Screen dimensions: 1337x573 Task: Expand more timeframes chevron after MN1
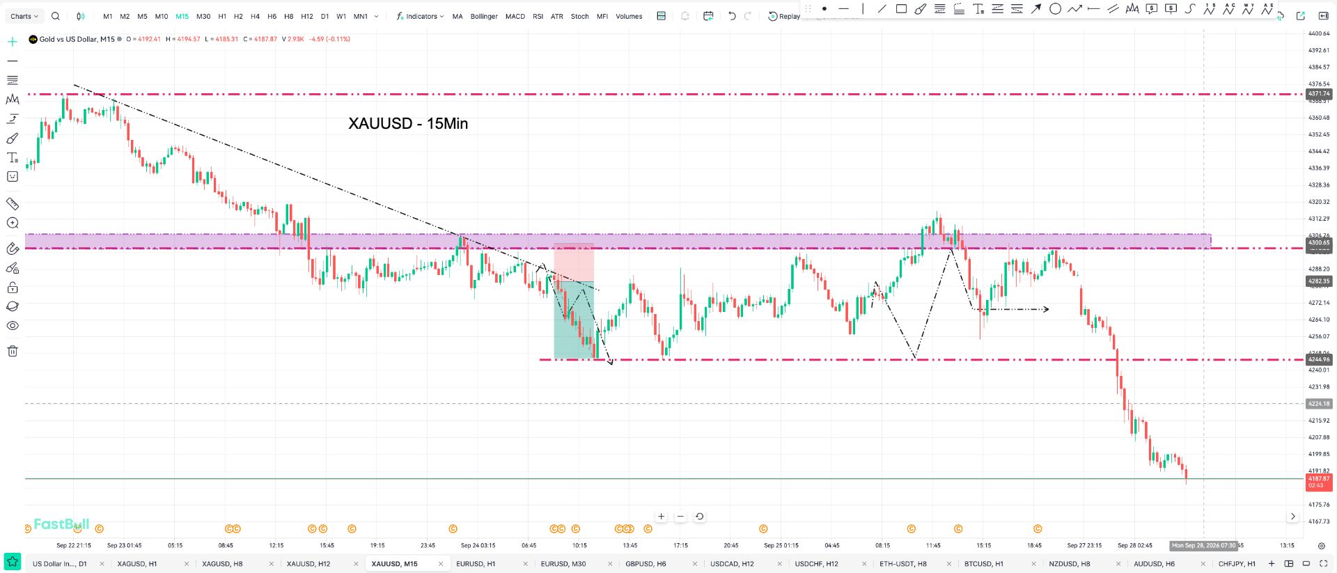(x=377, y=16)
